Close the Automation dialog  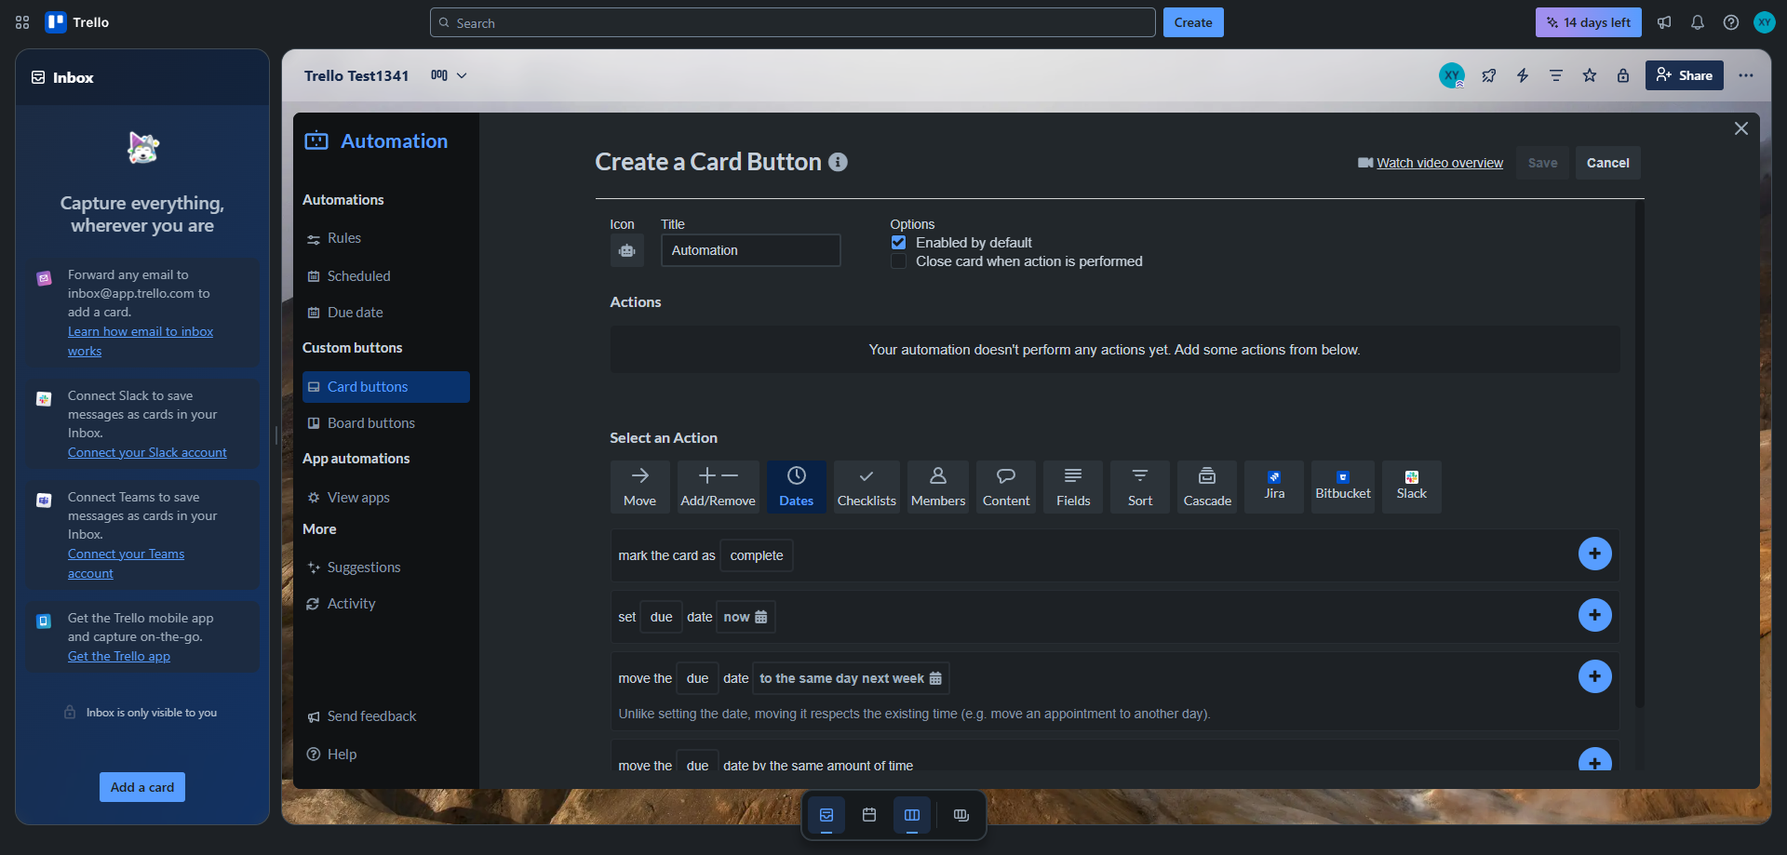tap(1741, 128)
